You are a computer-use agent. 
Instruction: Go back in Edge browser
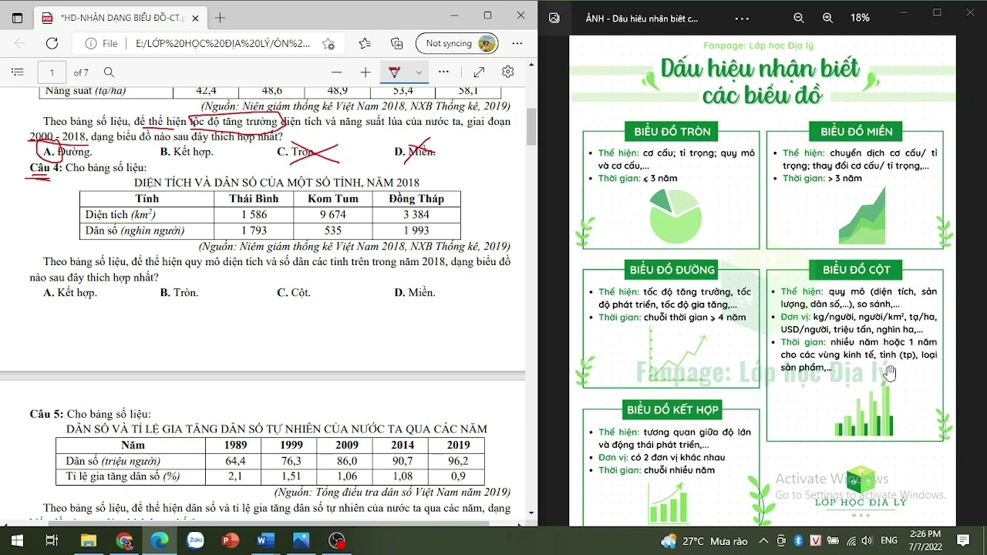click(20, 44)
